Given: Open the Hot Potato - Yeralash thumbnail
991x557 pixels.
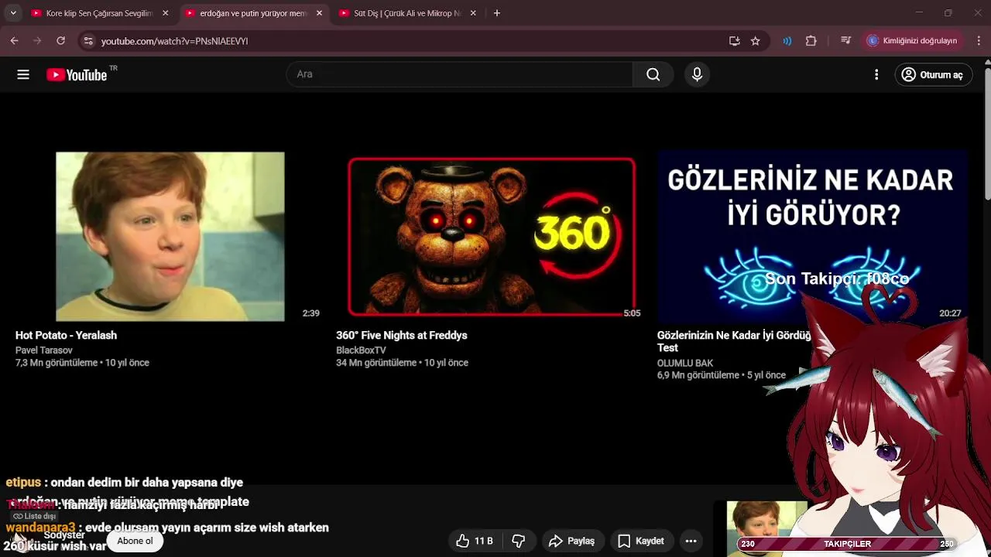Looking at the screenshot, I should coord(170,236).
